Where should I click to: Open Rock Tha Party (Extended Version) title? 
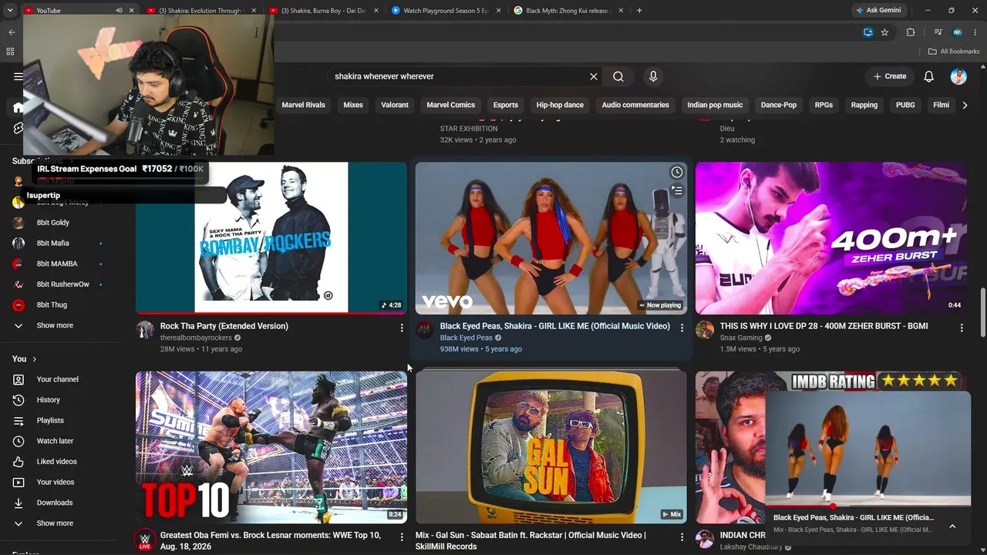(x=224, y=326)
